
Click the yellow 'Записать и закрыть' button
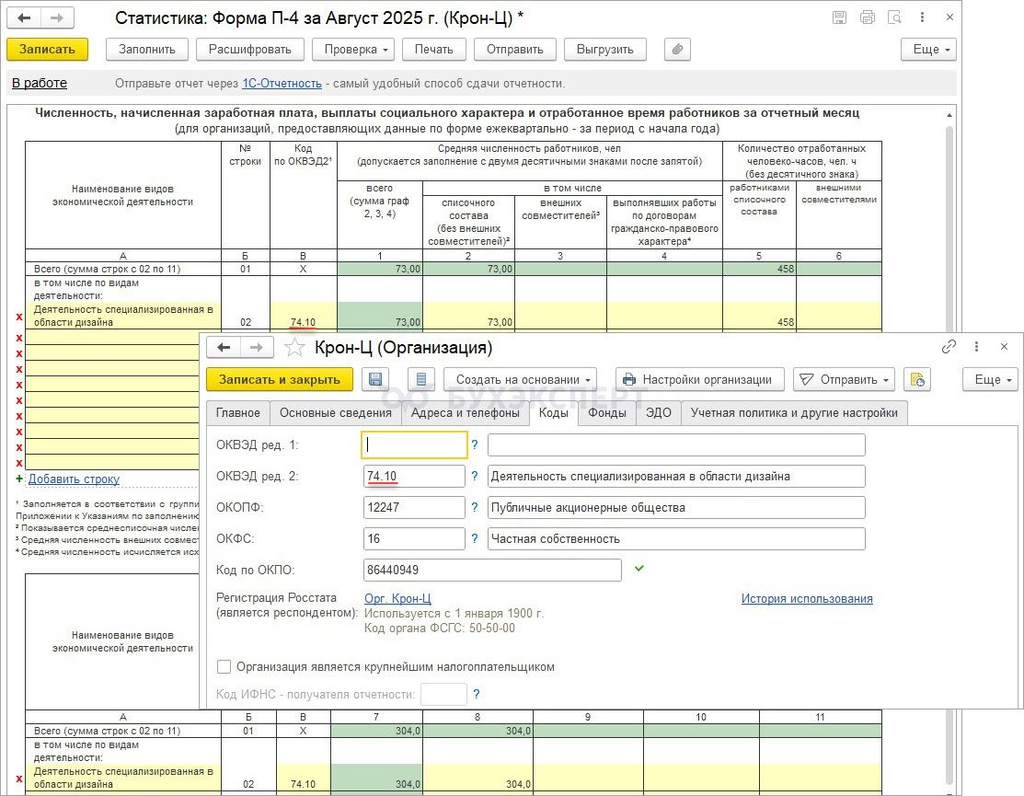coord(280,379)
